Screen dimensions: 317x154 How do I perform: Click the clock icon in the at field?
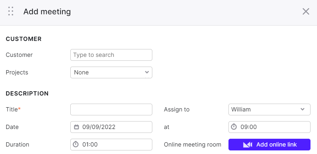click(x=234, y=127)
